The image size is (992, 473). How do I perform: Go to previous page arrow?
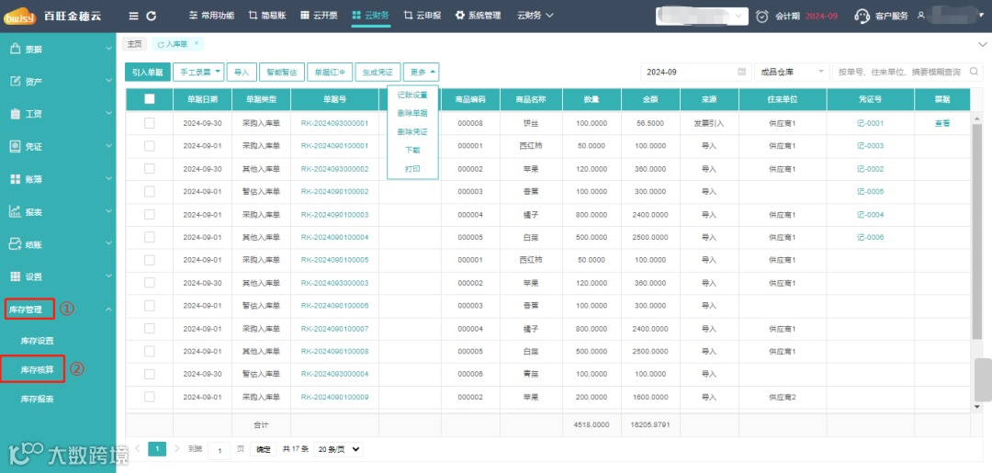pos(137,448)
